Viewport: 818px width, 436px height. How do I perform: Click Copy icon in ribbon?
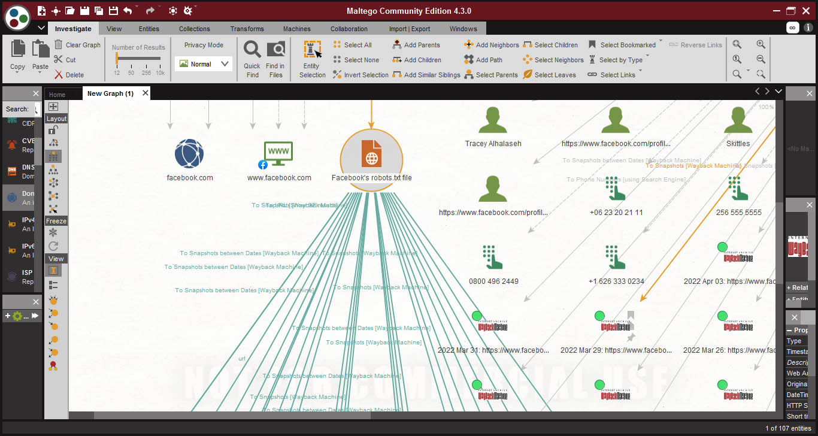point(18,49)
